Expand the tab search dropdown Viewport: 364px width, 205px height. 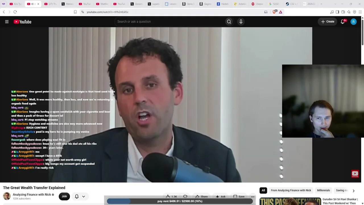coord(335,4)
